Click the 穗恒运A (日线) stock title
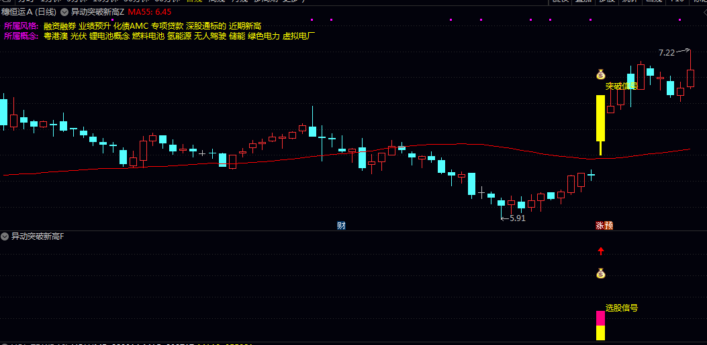Viewport: 707px width, 345px height. click(31, 12)
